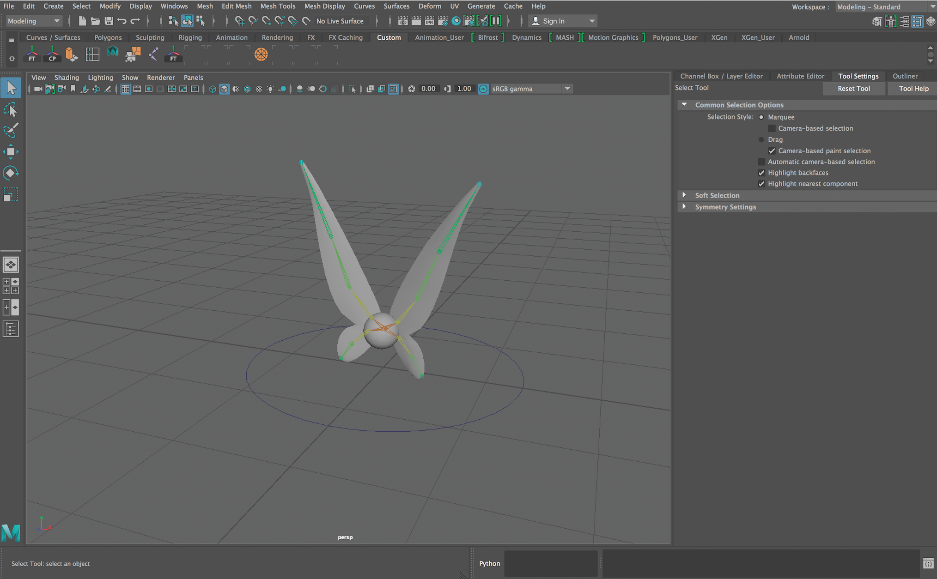Choose the Scale tool in toolbox

[11, 194]
